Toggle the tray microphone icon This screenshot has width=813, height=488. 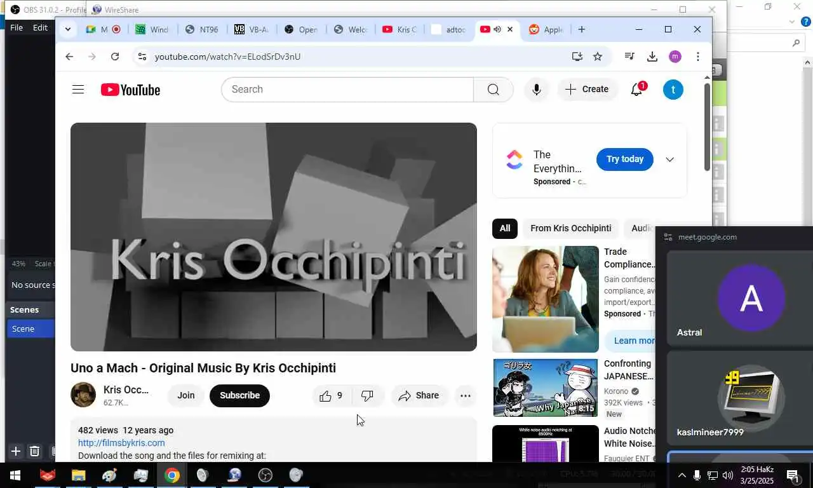[697, 475]
